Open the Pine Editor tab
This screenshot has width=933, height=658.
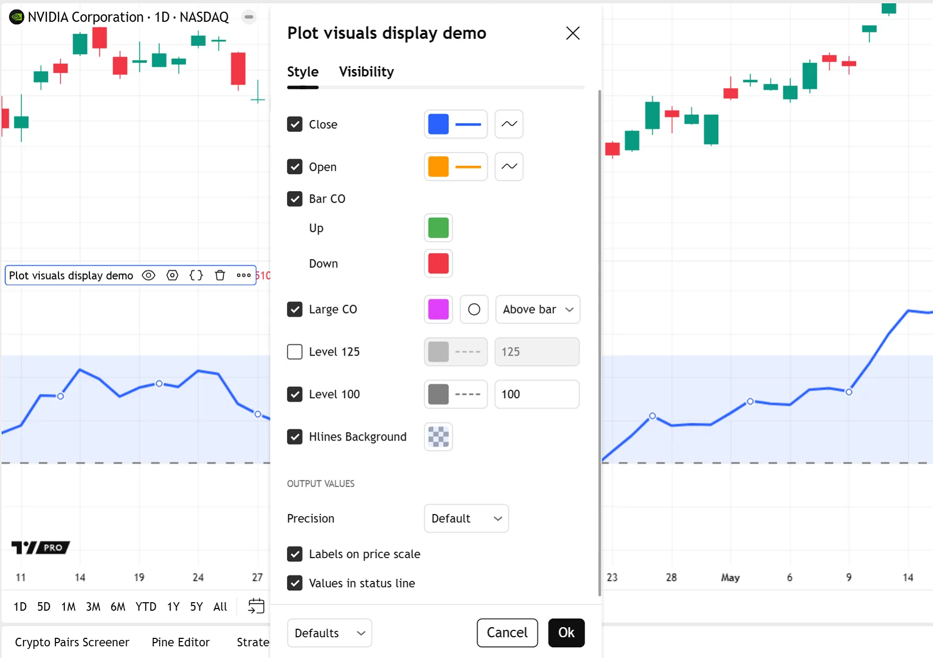click(180, 642)
